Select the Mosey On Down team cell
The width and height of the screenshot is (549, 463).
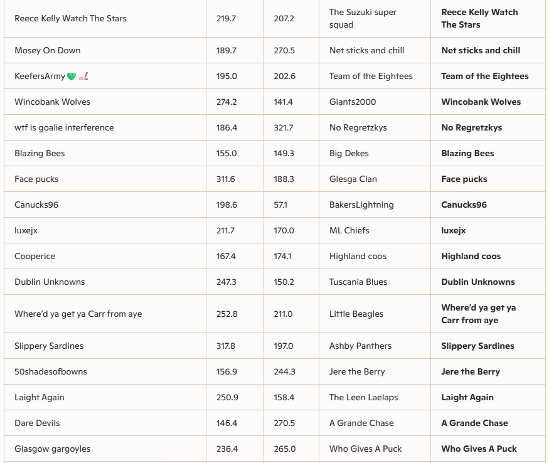click(48, 51)
